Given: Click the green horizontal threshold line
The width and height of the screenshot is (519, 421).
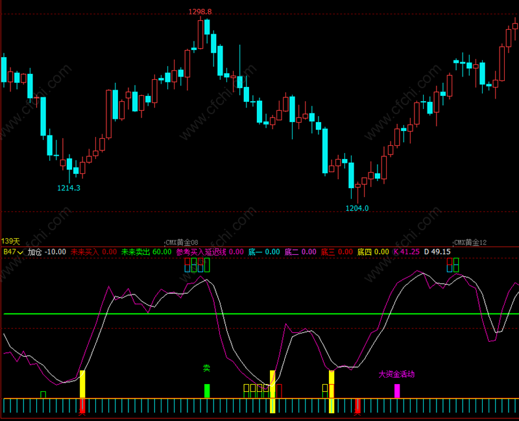Looking at the screenshot, I should (261, 313).
